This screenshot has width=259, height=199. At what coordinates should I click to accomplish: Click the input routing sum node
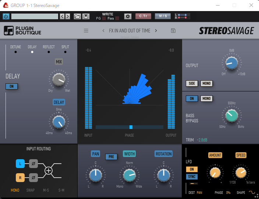(x=49, y=171)
